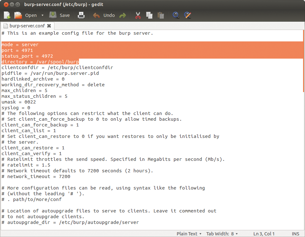Open the Tab Width dropdown

point(222,234)
